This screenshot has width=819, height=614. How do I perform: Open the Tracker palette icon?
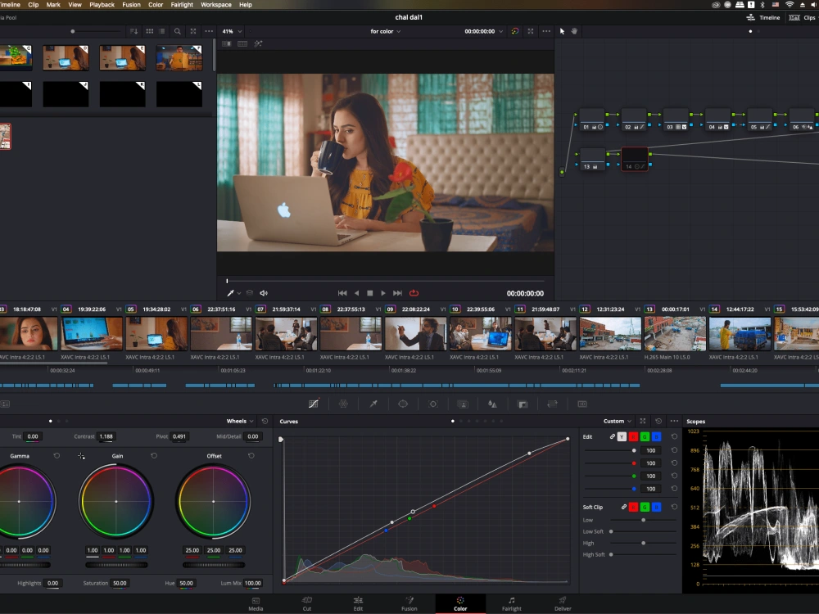coord(433,404)
